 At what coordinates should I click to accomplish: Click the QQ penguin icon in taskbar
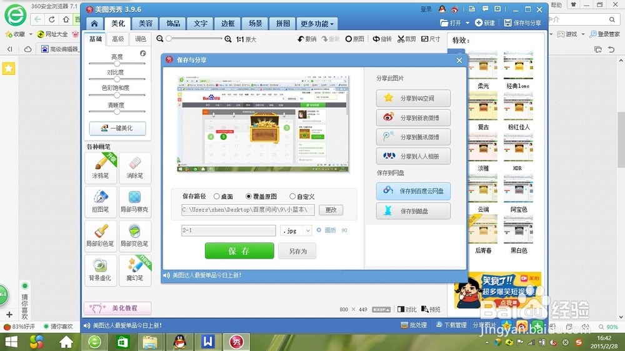[180, 342]
